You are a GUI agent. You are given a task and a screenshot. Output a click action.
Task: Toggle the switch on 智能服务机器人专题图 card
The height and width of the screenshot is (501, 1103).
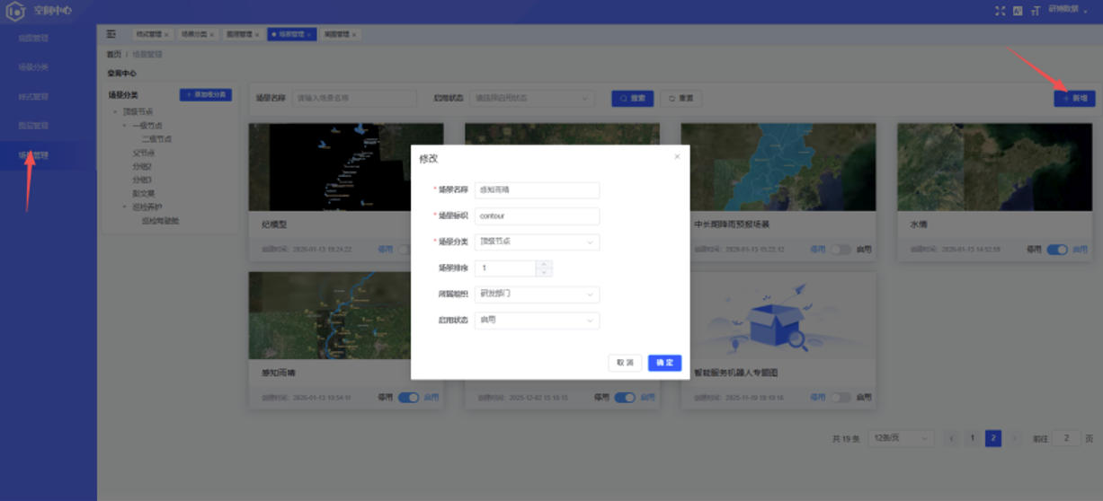(x=841, y=398)
